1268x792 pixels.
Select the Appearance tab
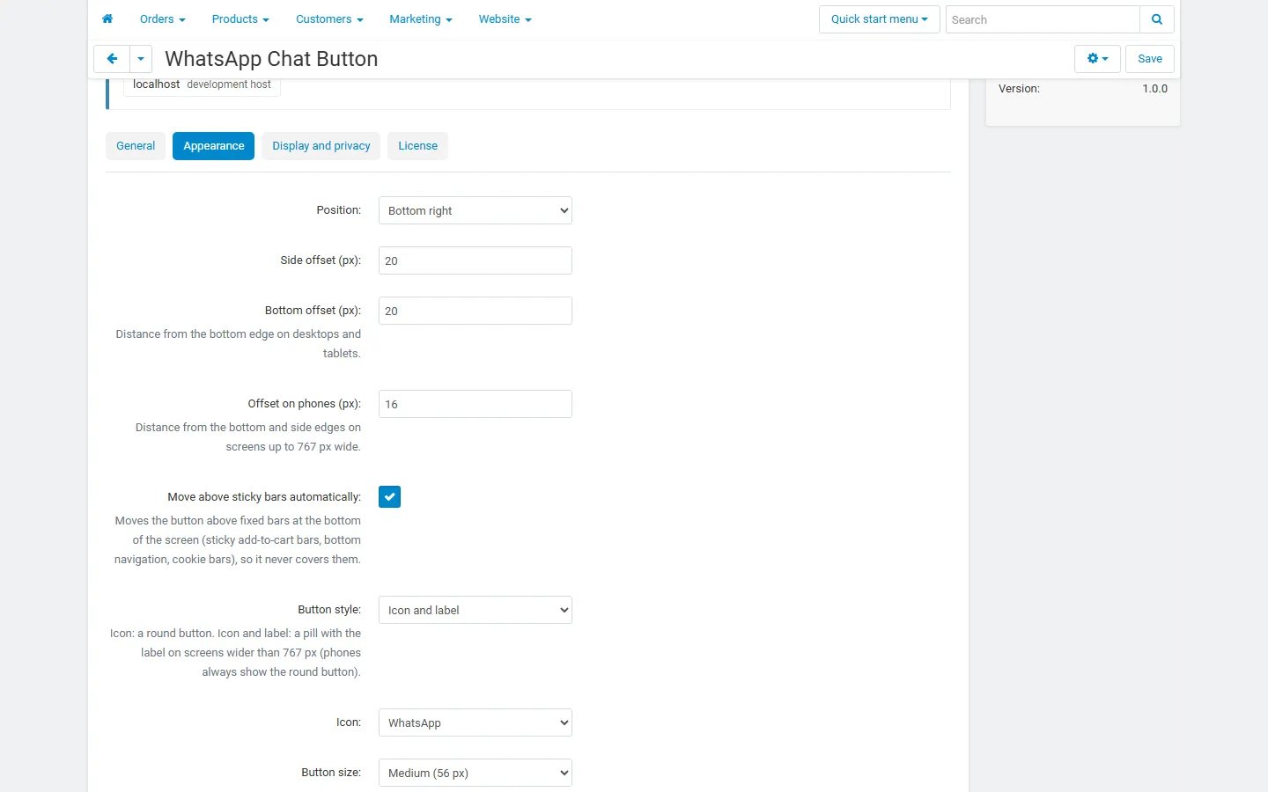(x=214, y=146)
